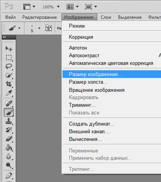Click Применить набор данных... item
Image resolution: width=161 pixels, height=182 pixels.
pyautogui.click(x=112, y=158)
